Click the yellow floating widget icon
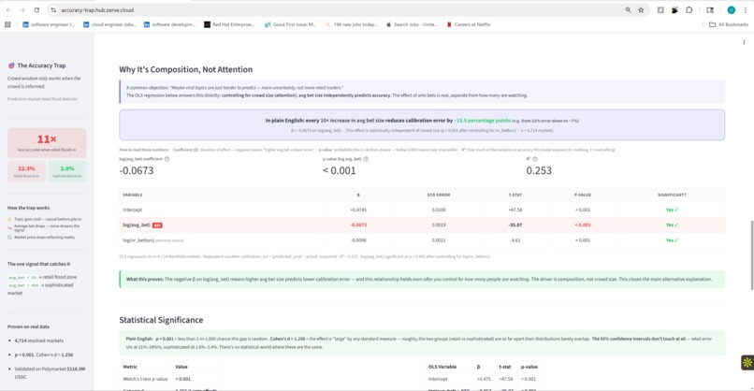Screen dimensions: 754x391 (747, 363)
